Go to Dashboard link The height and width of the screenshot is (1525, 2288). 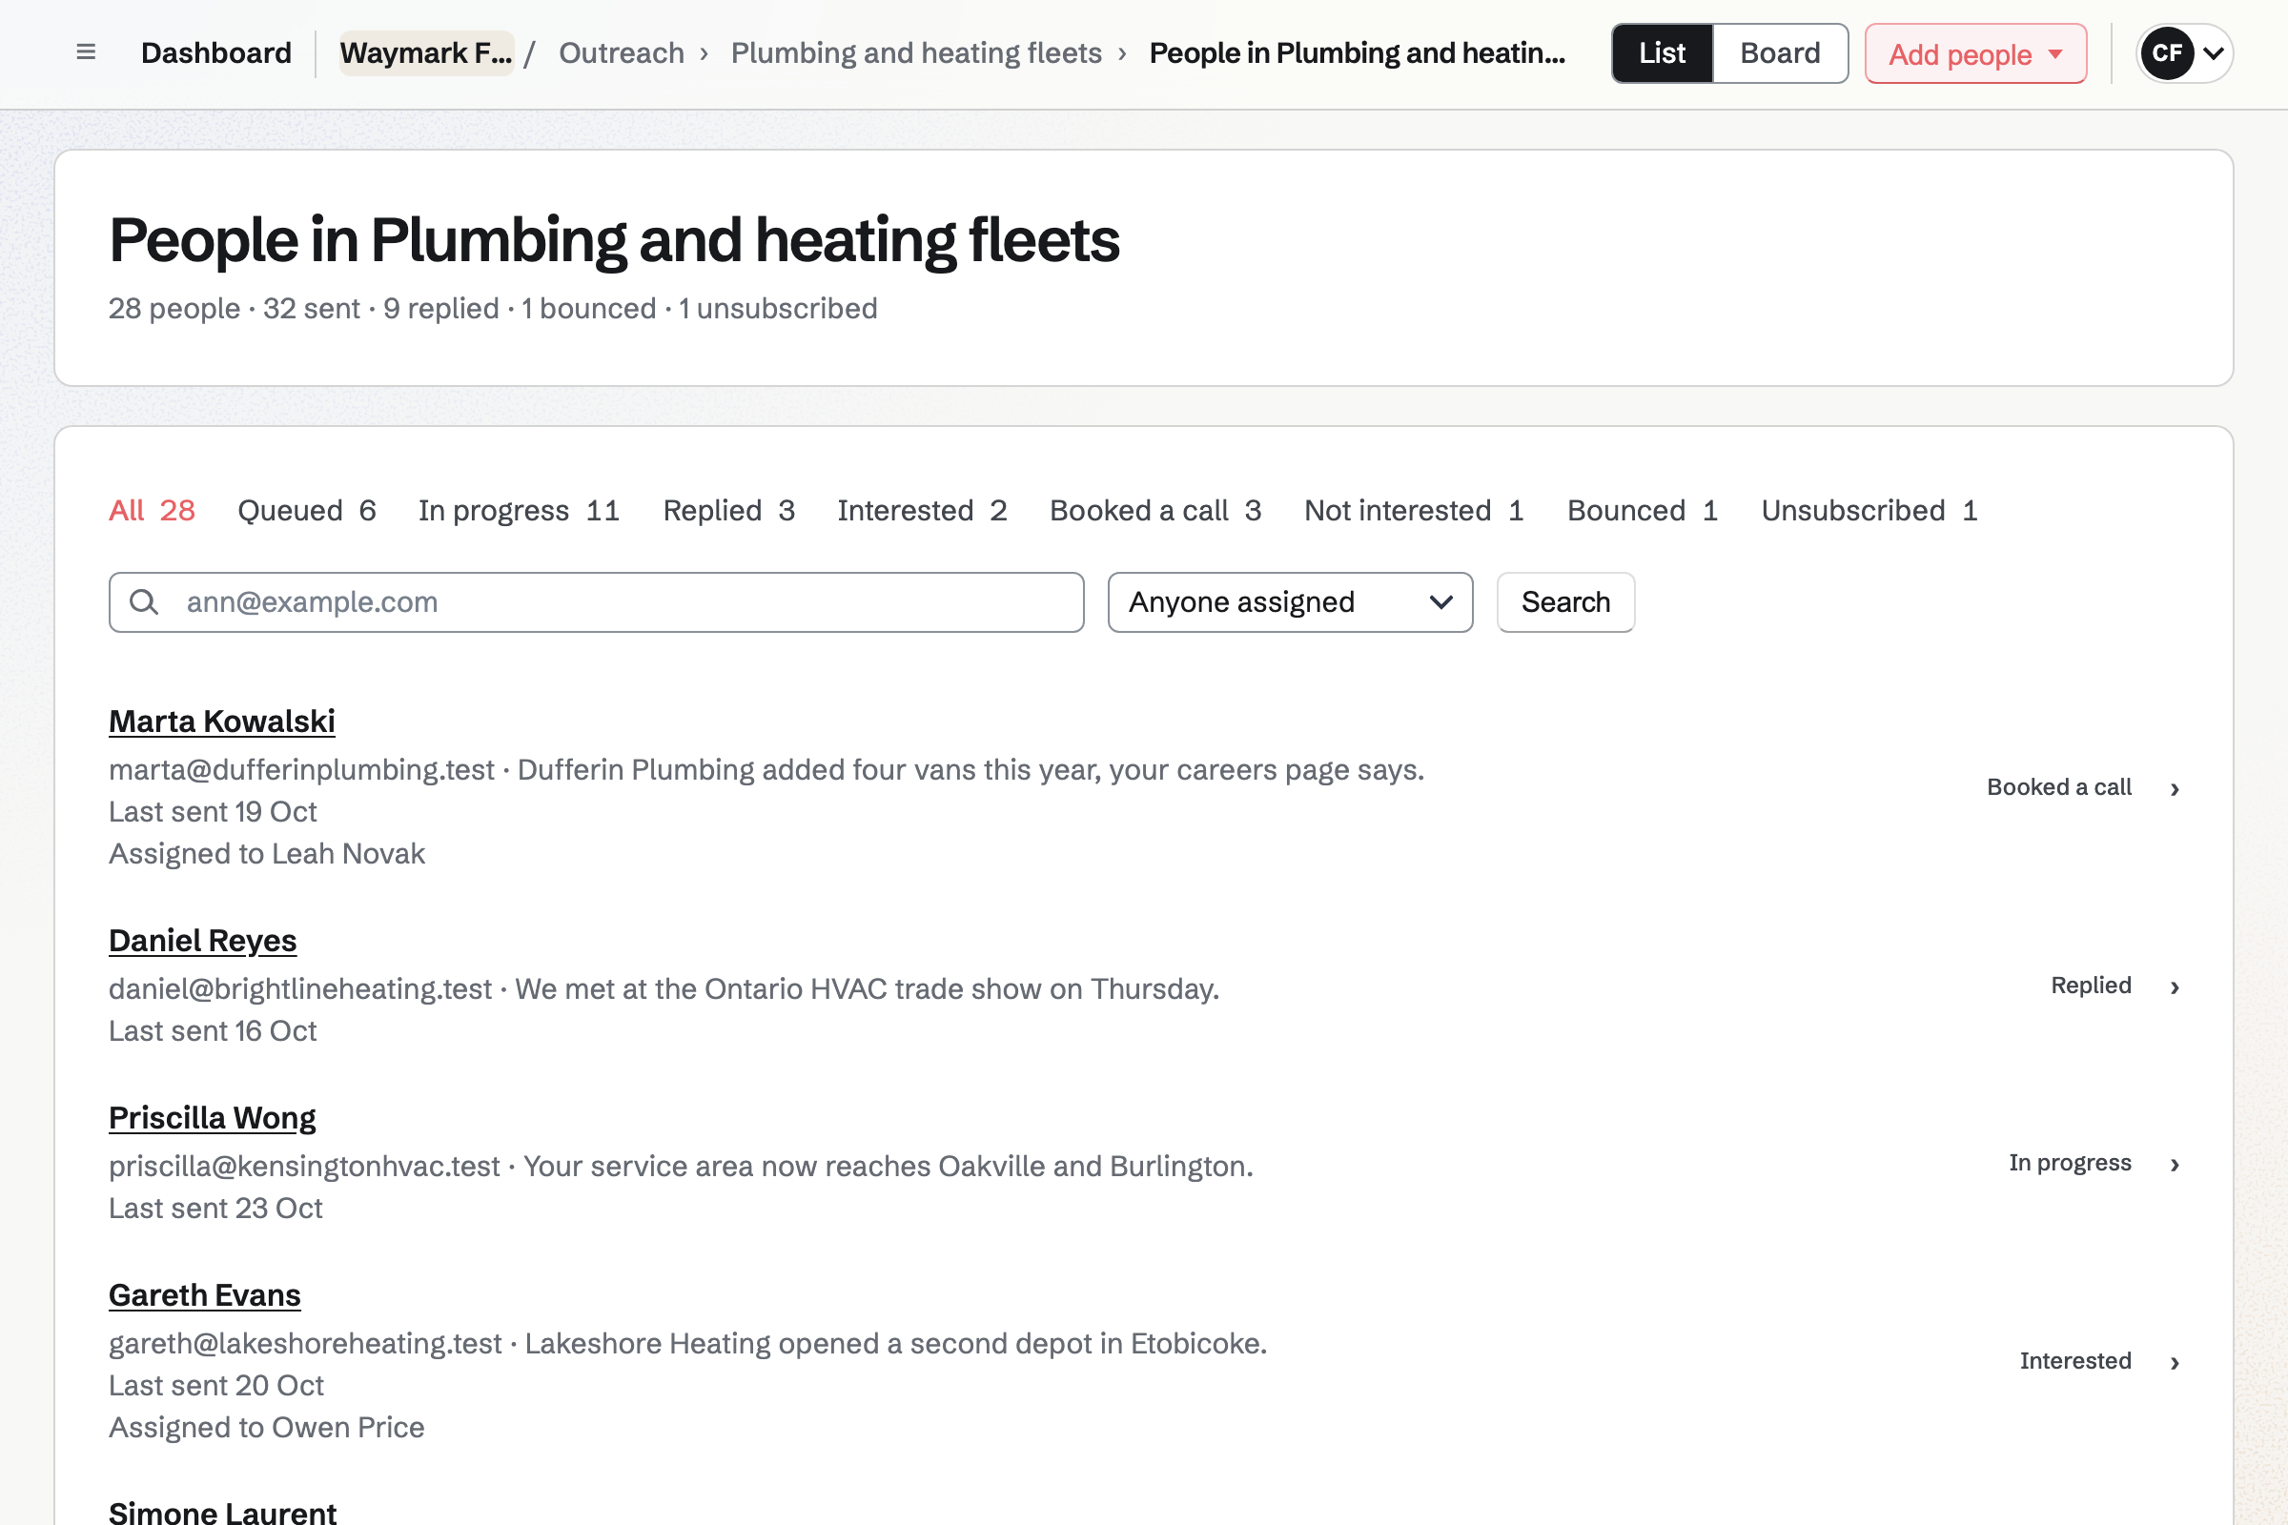pos(216,52)
